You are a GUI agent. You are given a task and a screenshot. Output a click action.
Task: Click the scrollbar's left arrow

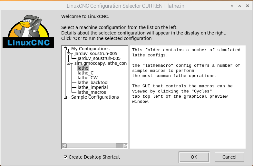[64, 146]
